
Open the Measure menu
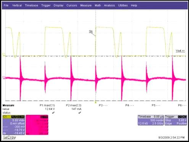86,5
